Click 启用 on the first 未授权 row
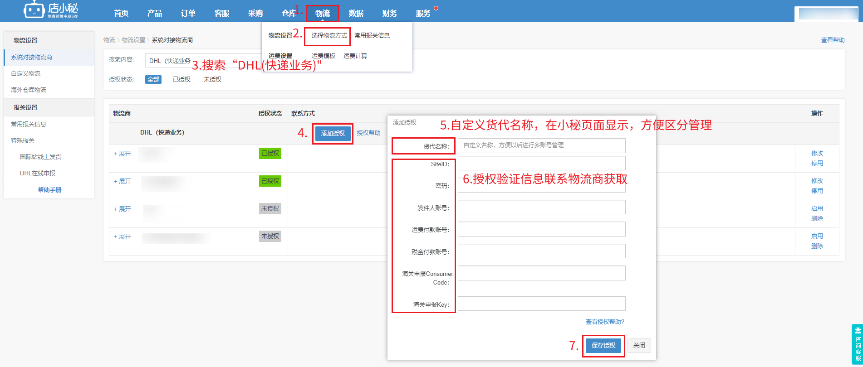Image resolution: width=863 pixels, height=367 pixels. coord(817,208)
